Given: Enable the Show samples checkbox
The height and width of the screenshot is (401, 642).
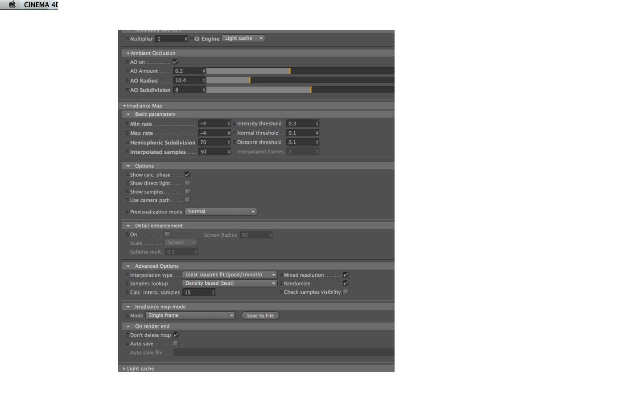Looking at the screenshot, I should click(187, 191).
